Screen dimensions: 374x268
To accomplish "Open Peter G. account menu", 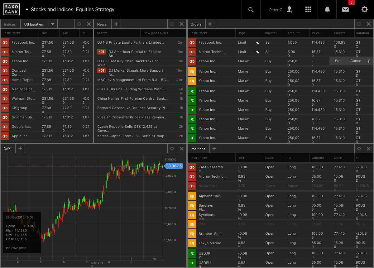I will click(x=280, y=10).
